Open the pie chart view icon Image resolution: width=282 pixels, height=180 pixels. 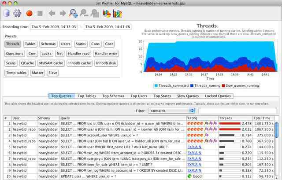point(107,14)
